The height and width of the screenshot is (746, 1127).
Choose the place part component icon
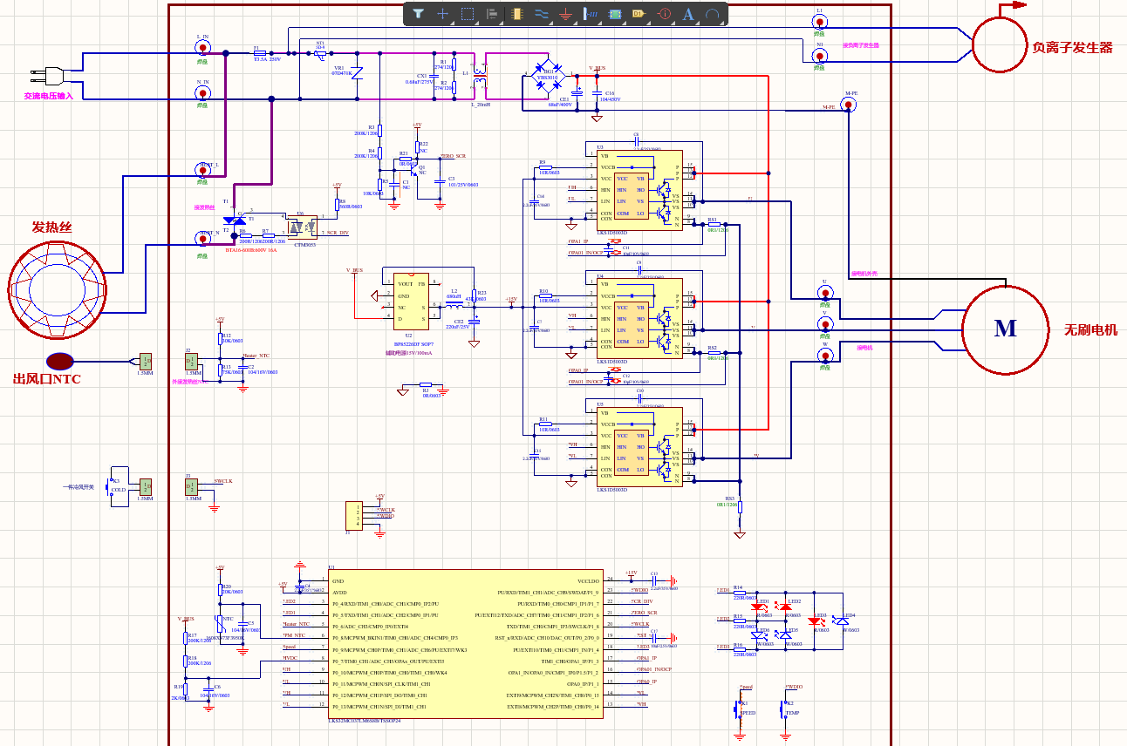(x=516, y=14)
